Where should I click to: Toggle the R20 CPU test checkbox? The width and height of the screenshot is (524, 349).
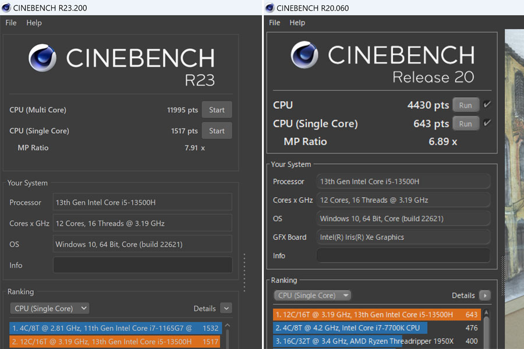[487, 105]
